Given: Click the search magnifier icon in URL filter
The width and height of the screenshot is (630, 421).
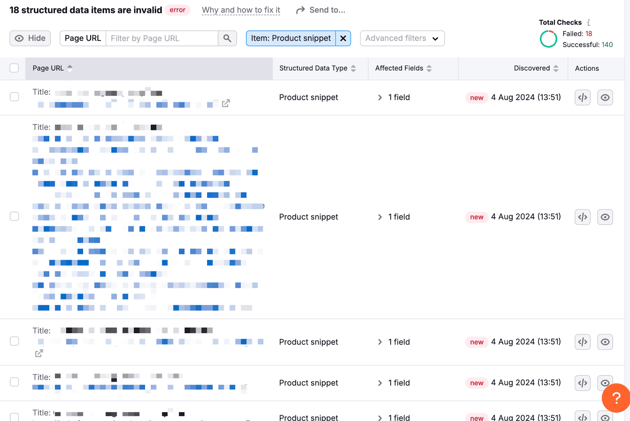Looking at the screenshot, I should (227, 38).
